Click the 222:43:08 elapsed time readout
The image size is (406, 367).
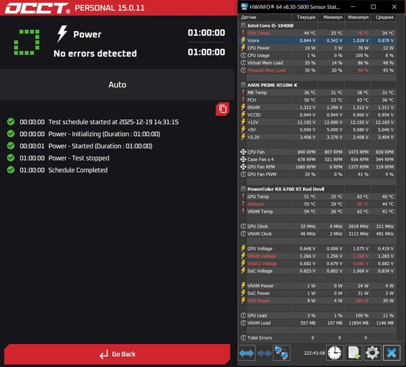(314, 353)
